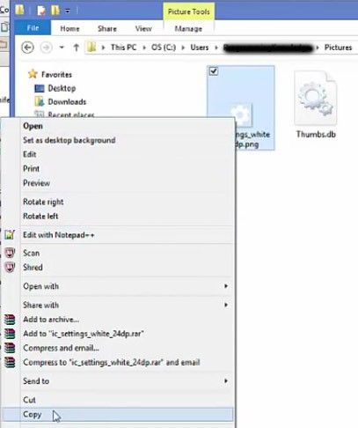Click WinRAR icon beside Add to archive
This screenshot has width=358, height=428.
10,320
